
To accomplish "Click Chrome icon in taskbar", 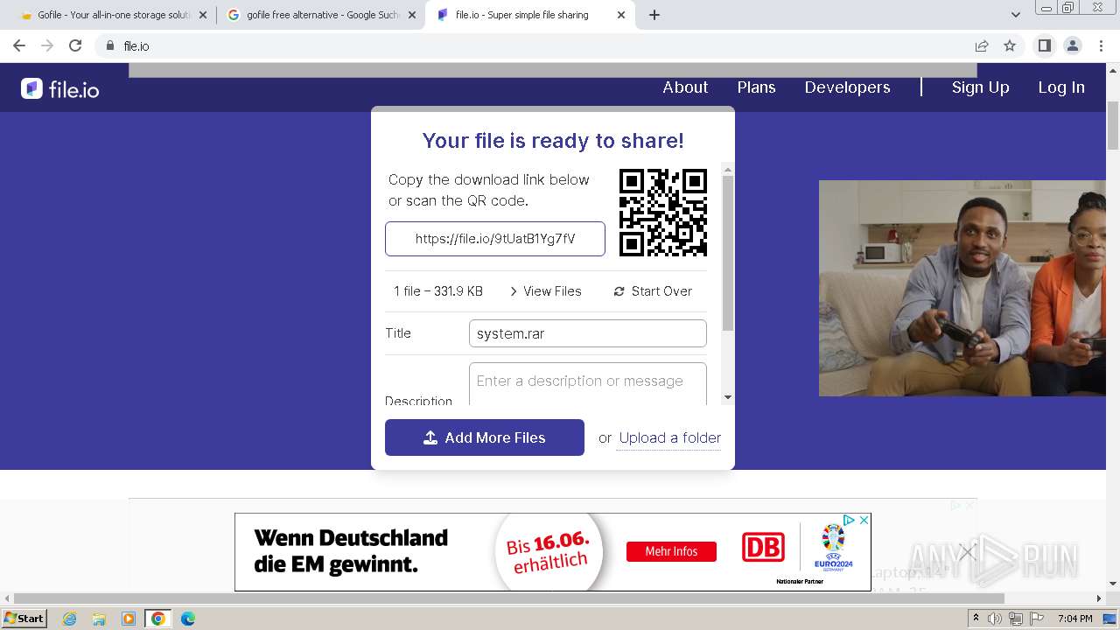I will pyautogui.click(x=158, y=619).
